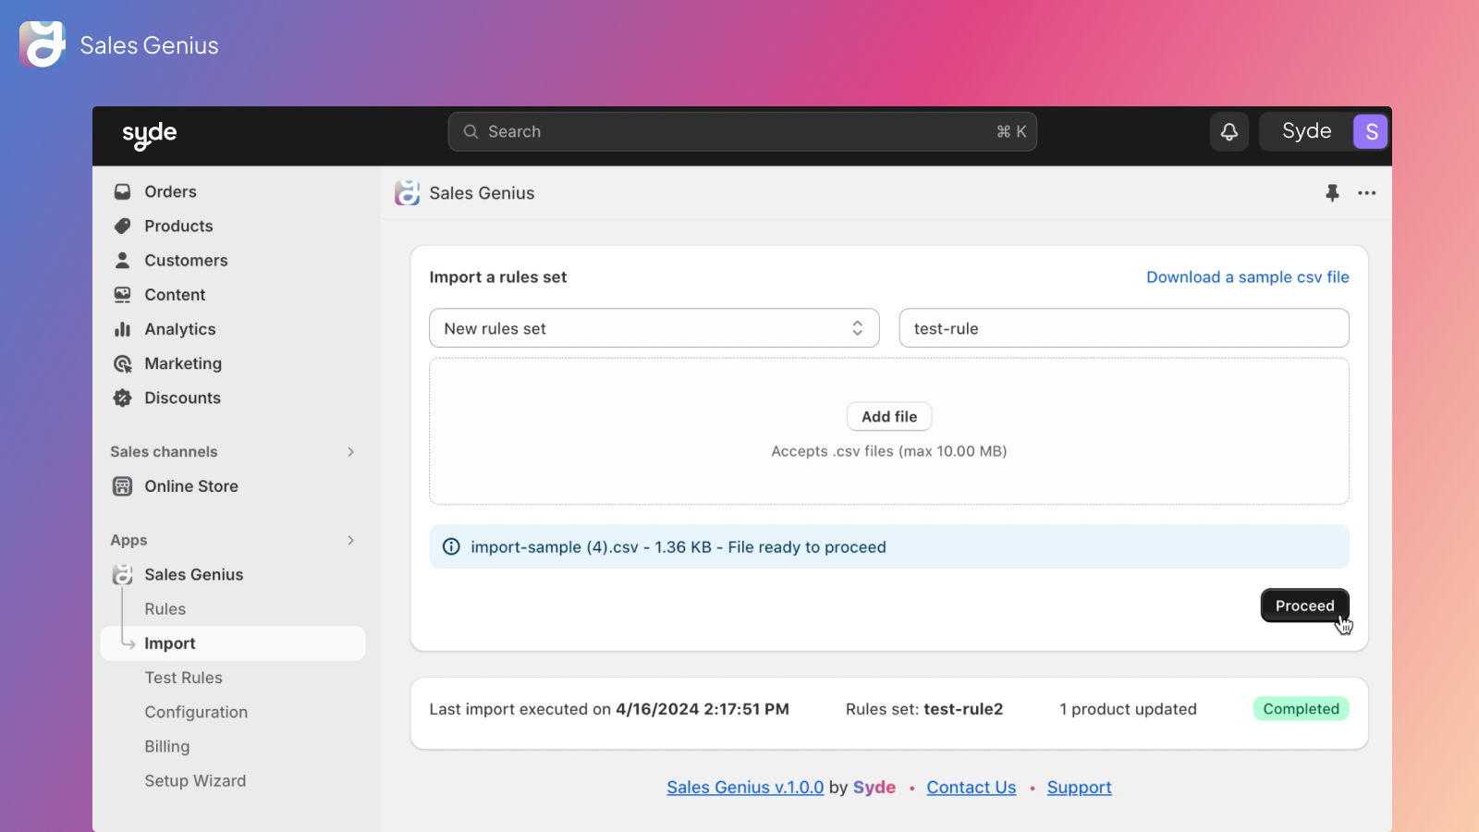Click the Analytics bar chart icon
Image resolution: width=1479 pixels, height=832 pixels.
[122, 329]
